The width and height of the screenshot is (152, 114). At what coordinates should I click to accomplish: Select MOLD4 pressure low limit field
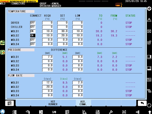(78, 70)
